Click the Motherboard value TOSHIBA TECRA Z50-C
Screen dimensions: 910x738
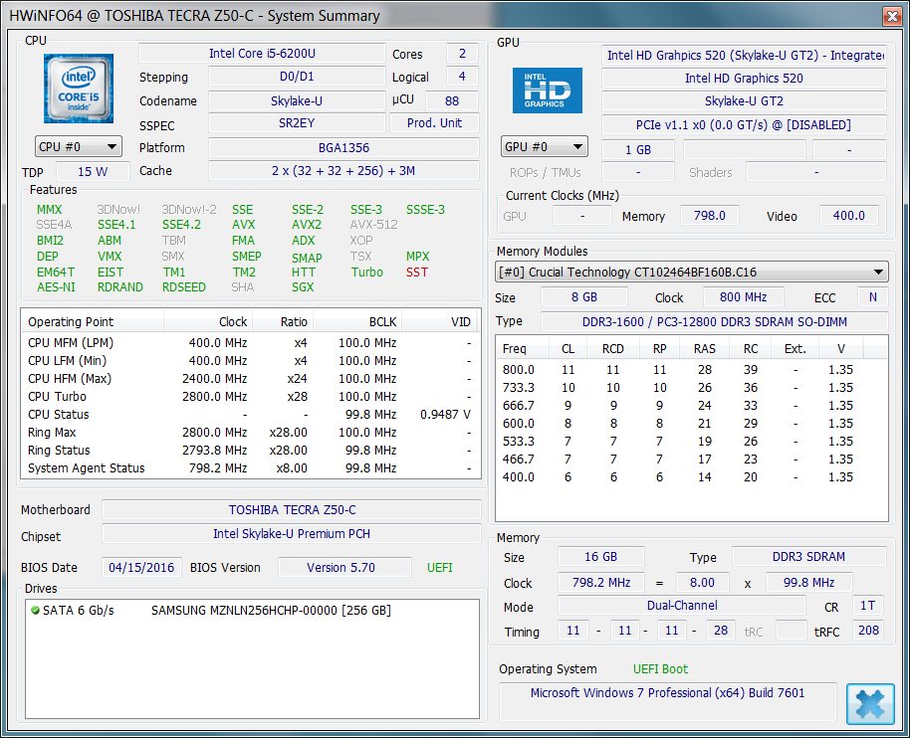tap(292, 510)
